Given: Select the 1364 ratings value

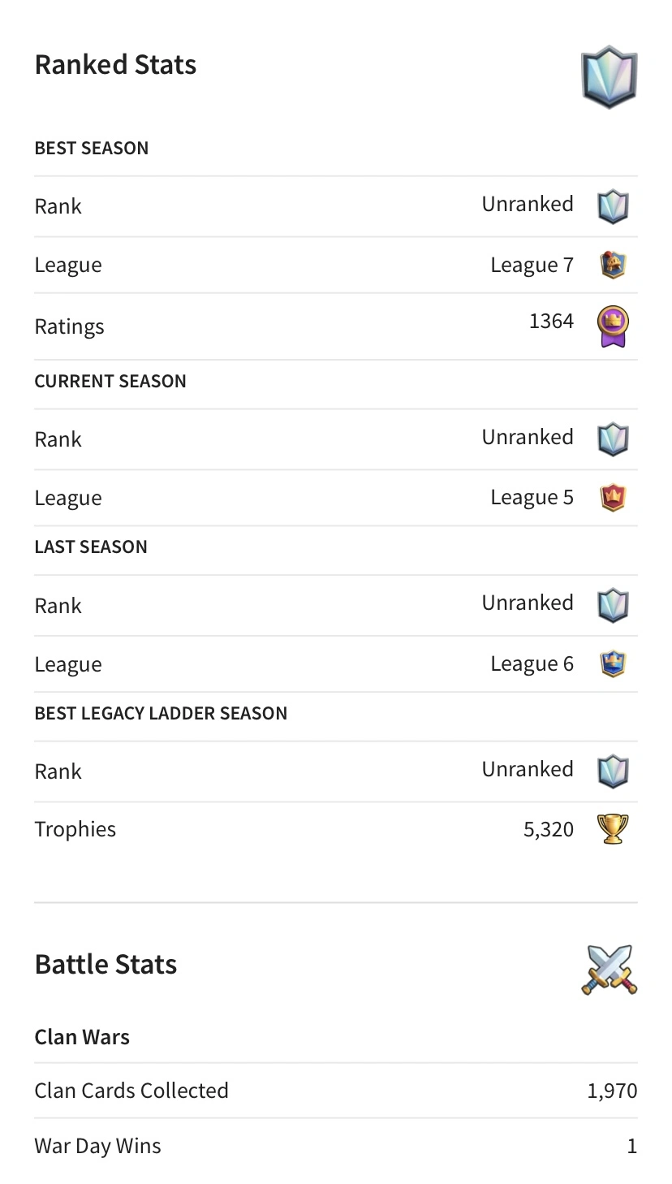Looking at the screenshot, I should [x=551, y=322].
